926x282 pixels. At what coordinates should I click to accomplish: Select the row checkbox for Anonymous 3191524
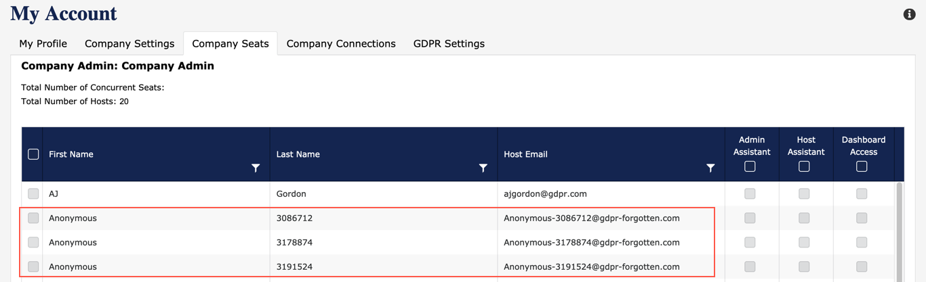pyautogui.click(x=33, y=266)
